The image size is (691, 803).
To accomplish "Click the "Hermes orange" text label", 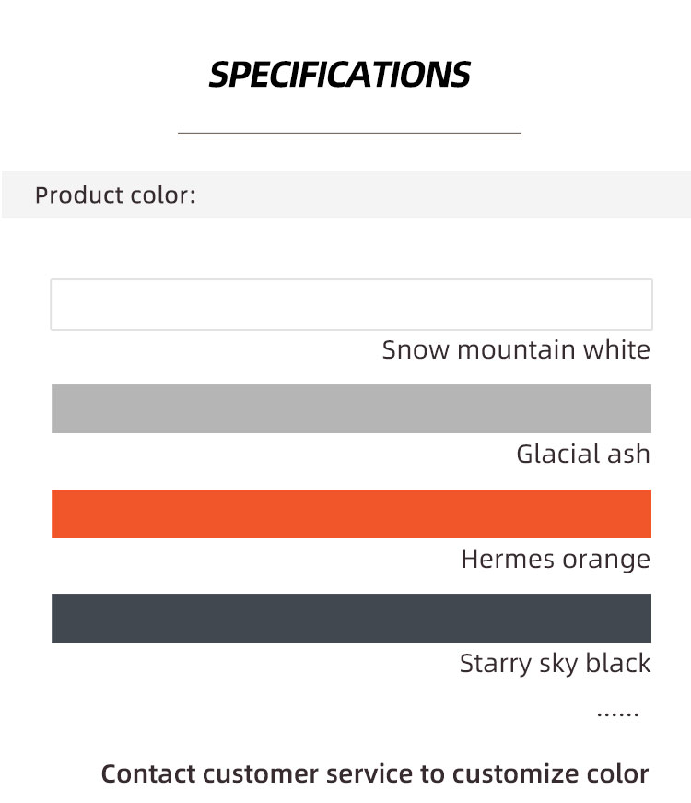I will click(556, 560).
